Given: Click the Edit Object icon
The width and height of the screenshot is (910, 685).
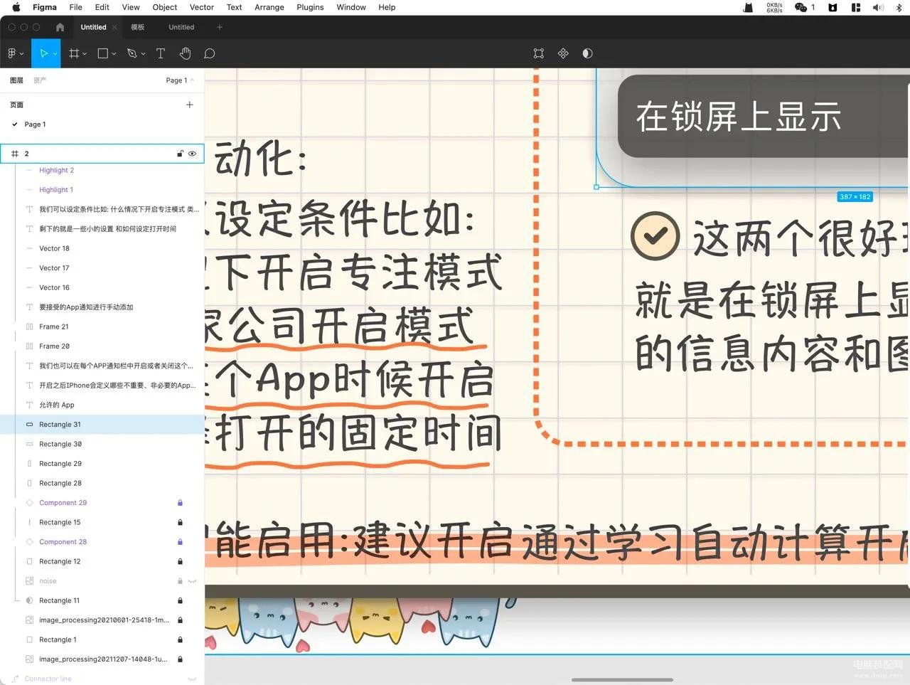Looking at the screenshot, I should [x=539, y=53].
